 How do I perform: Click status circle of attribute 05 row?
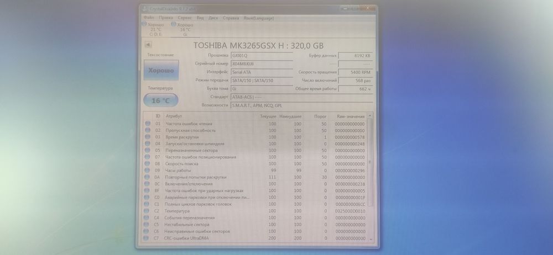pyautogui.click(x=148, y=150)
